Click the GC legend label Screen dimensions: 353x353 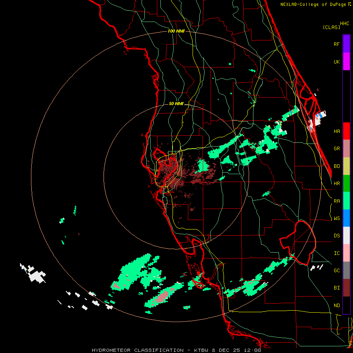(337, 271)
